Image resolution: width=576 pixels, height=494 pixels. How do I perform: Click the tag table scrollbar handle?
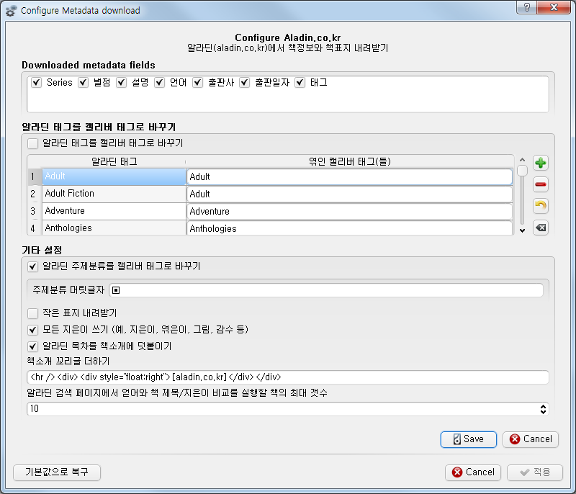[522, 171]
